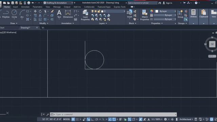This screenshot has height=122, width=217.
Task: Toggle layer on/off lightbulb in Layers panel
Action: pos(92,11)
